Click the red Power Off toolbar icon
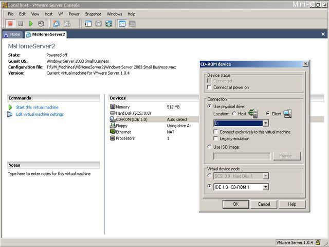Screen dimensions: 329x247 click(10, 24)
